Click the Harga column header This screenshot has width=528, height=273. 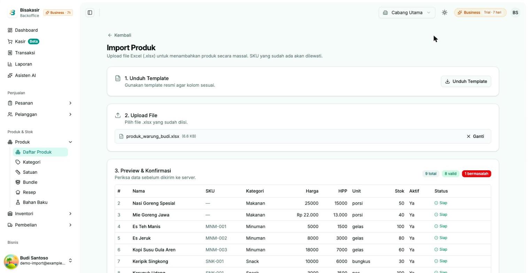[x=312, y=191]
